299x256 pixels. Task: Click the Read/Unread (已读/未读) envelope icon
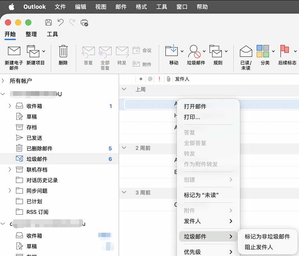tap(246, 51)
